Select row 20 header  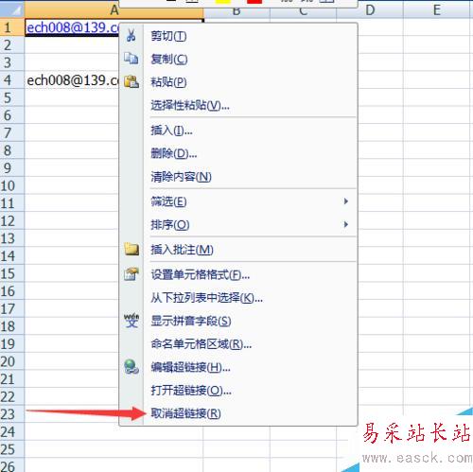tap(12, 361)
